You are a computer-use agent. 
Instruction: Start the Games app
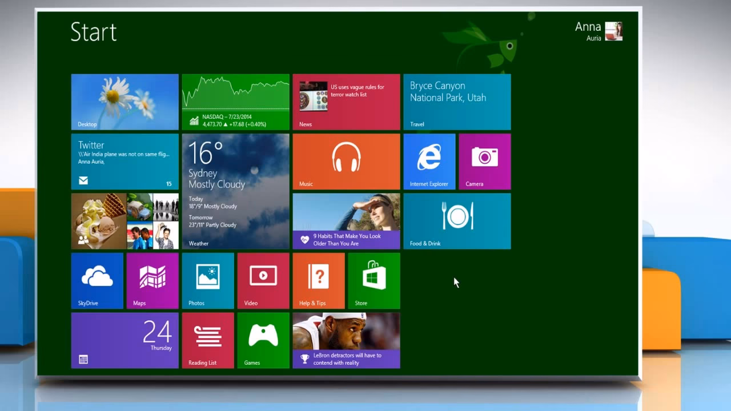pyautogui.click(x=263, y=340)
